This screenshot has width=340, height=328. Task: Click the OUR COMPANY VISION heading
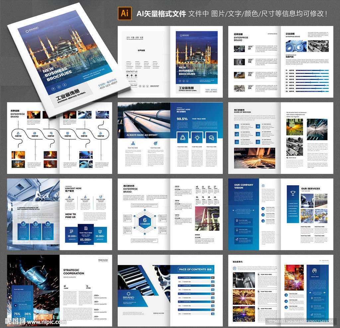pos(244,186)
